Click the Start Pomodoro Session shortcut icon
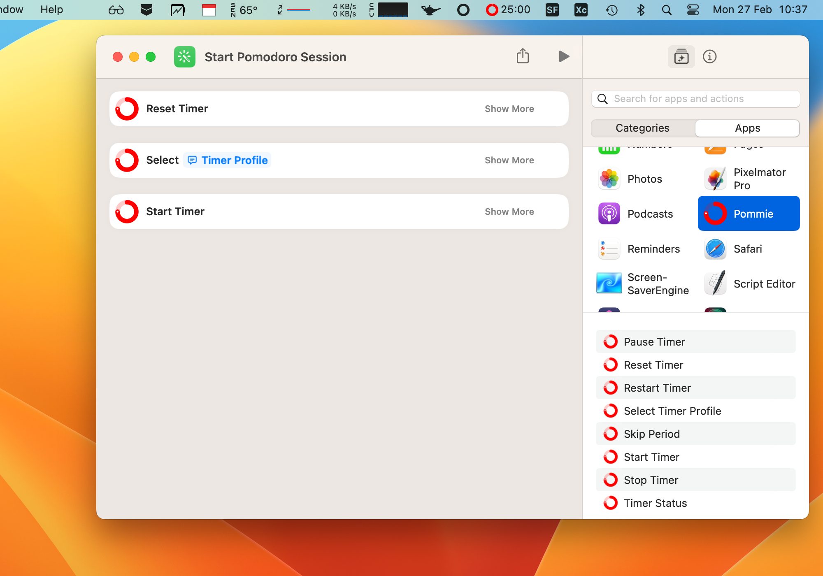The height and width of the screenshot is (576, 823). click(x=184, y=57)
